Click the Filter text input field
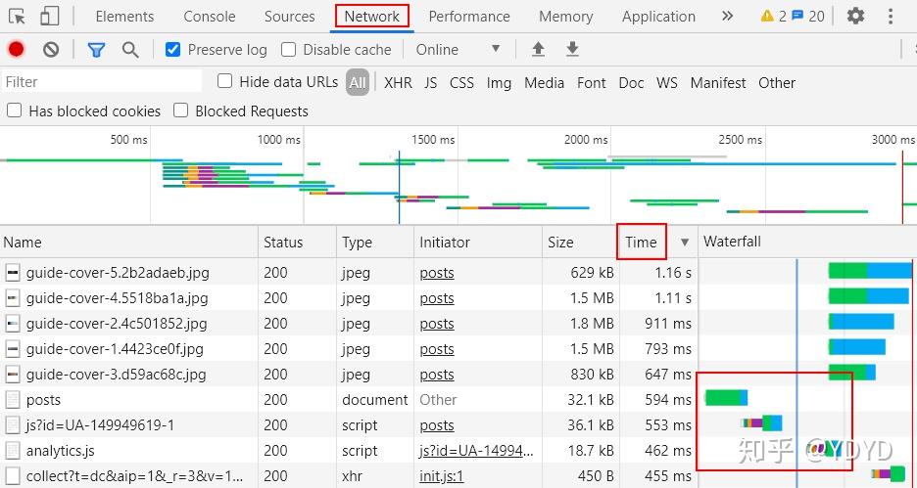The height and width of the screenshot is (488, 917). (102, 82)
